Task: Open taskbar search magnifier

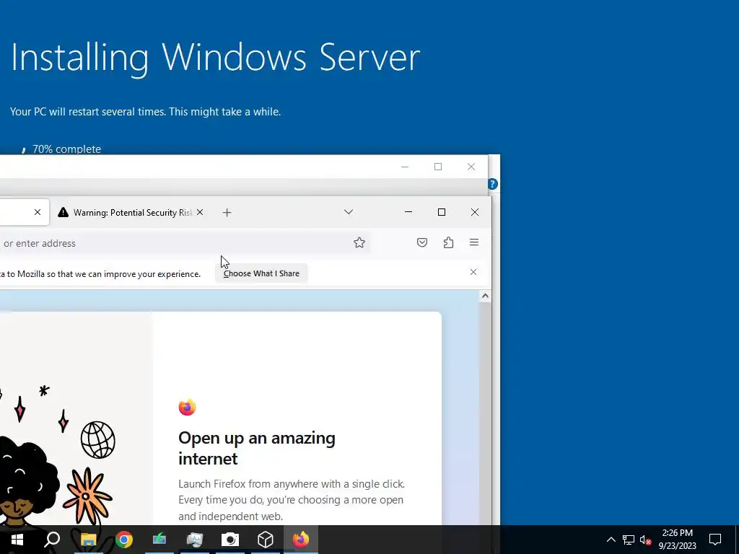Action: coord(52,540)
